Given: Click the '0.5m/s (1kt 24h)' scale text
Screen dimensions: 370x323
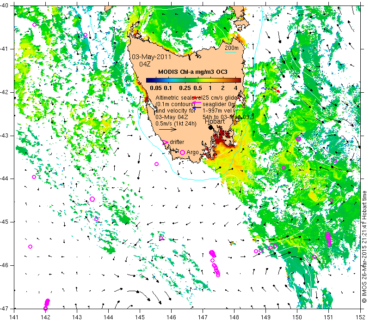Looking at the screenshot, I should 176,123.
